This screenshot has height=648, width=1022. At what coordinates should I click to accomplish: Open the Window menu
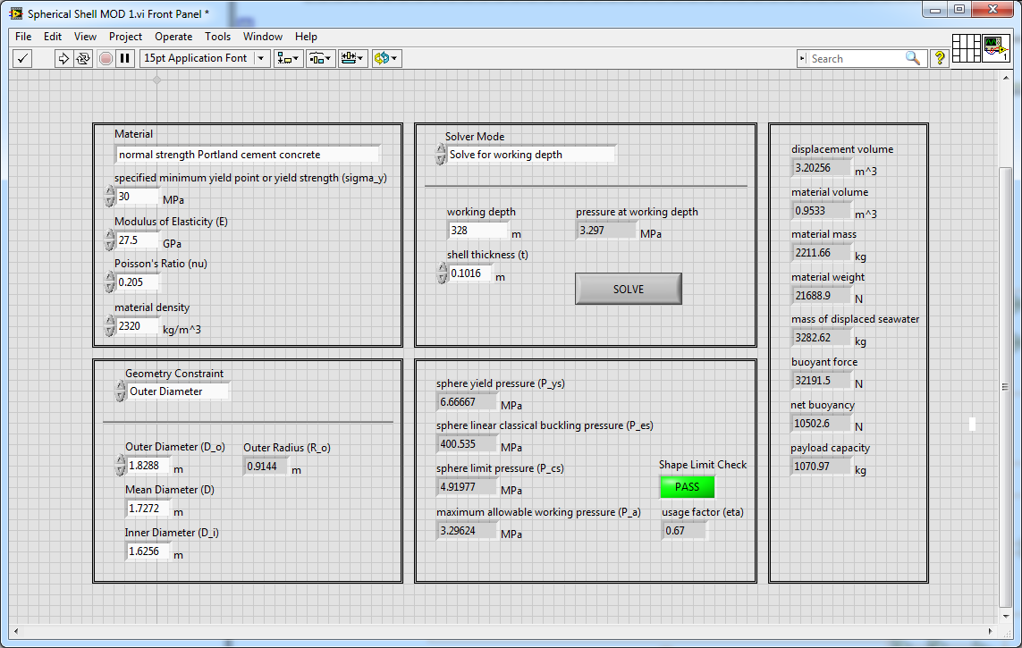pyautogui.click(x=263, y=37)
